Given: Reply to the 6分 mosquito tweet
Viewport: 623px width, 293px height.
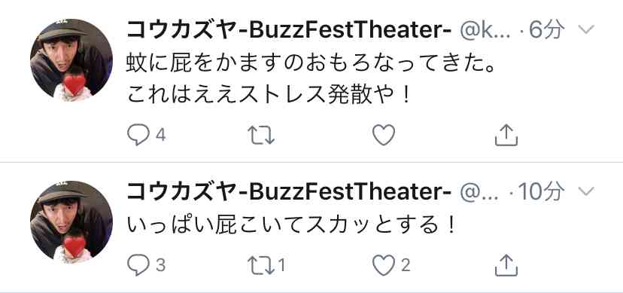Looking at the screenshot, I should click(138, 135).
